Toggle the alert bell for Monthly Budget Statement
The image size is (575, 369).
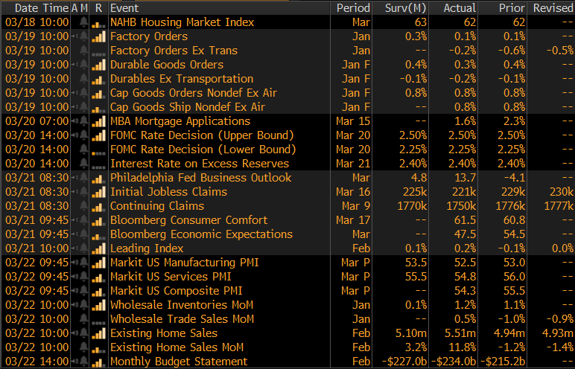pos(83,362)
